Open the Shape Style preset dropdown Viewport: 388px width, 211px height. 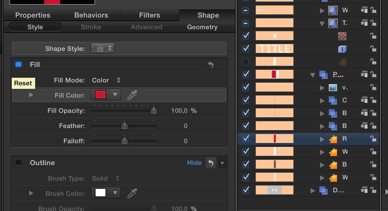coord(103,49)
